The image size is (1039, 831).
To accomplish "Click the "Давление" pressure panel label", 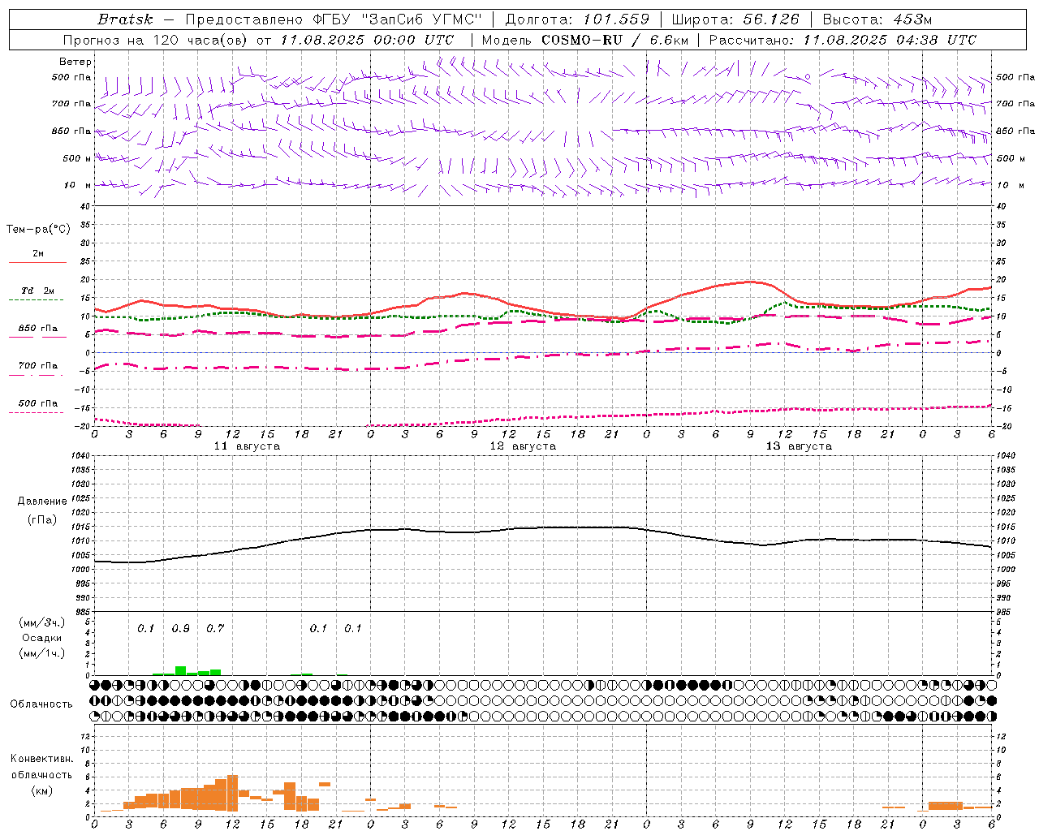I will [42, 502].
